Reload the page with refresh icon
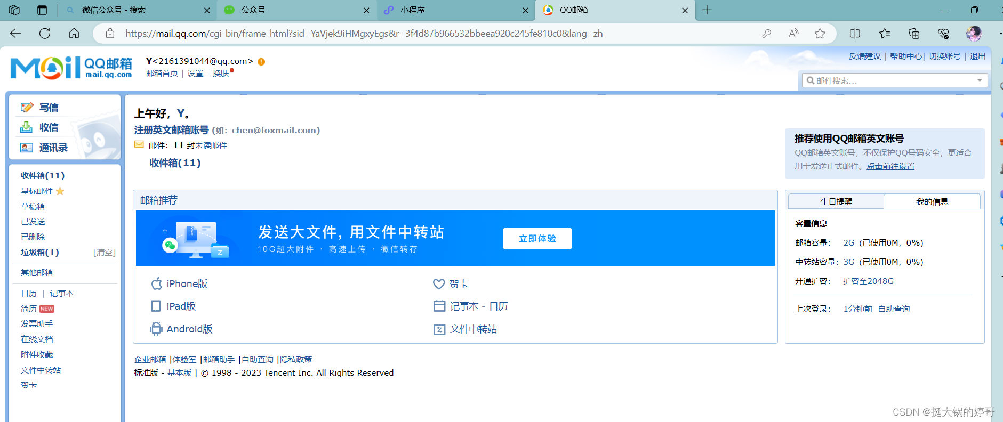 (45, 34)
